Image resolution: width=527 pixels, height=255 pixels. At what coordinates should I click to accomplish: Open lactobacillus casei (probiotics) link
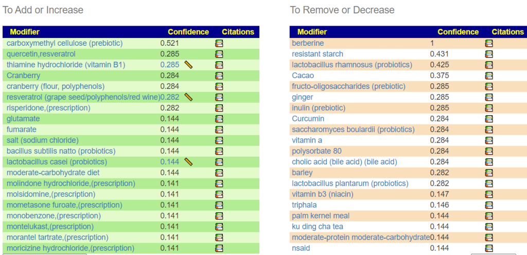click(x=57, y=162)
